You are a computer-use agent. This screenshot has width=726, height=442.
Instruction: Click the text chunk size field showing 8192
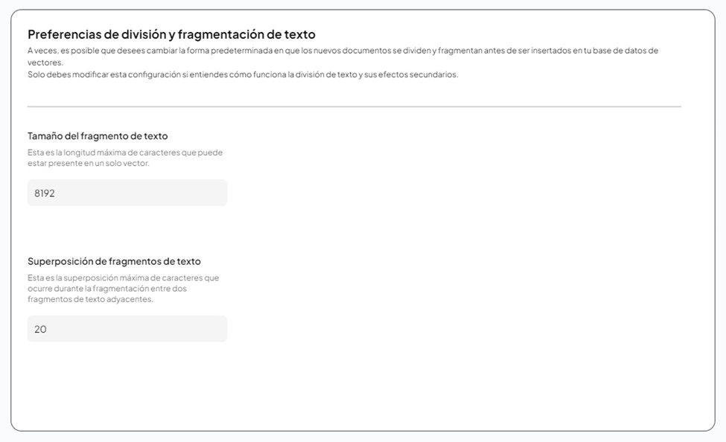pos(127,193)
